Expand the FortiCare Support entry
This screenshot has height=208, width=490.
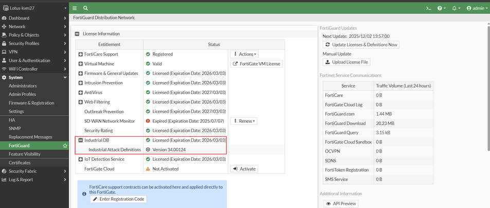[x=81, y=54]
